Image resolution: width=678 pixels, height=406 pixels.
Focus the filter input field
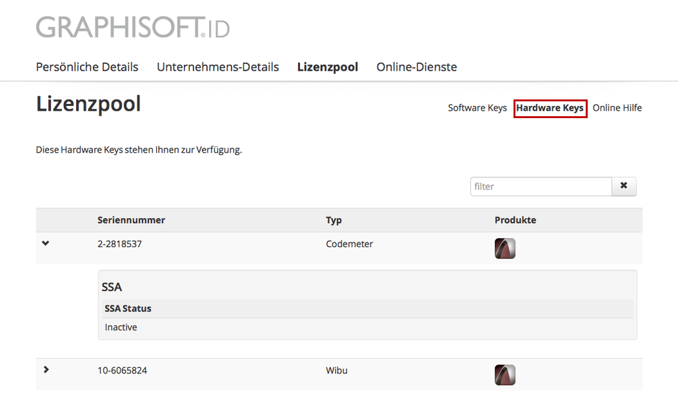[541, 186]
